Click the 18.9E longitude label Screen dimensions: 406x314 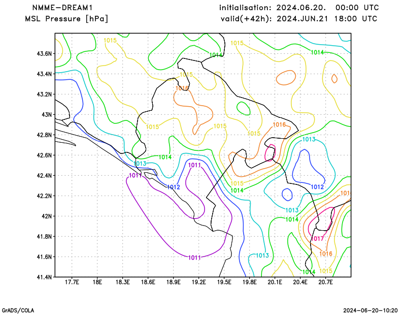pos(173,282)
